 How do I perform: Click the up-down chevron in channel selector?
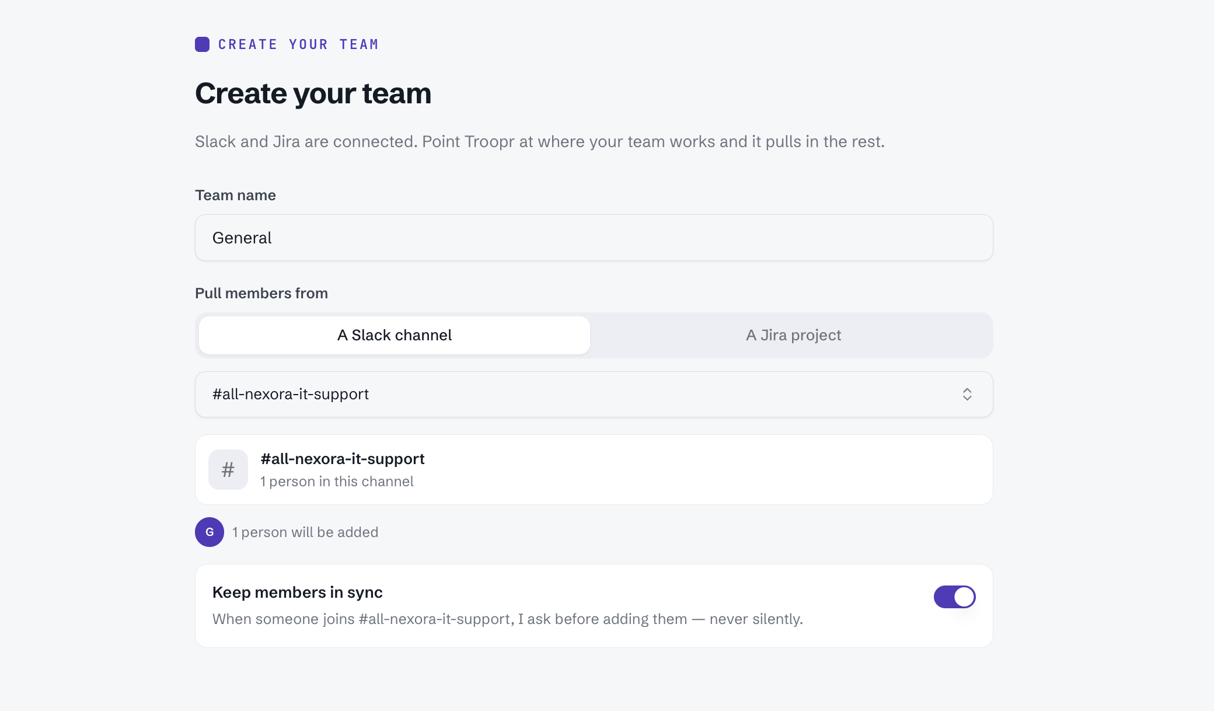coord(967,394)
